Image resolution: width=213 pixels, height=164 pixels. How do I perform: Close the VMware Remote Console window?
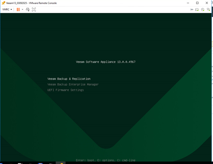click(207, 3)
